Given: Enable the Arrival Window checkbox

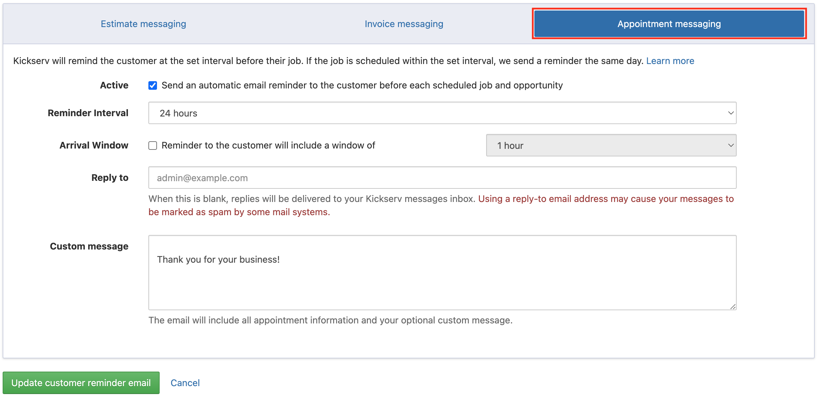Looking at the screenshot, I should point(153,146).
